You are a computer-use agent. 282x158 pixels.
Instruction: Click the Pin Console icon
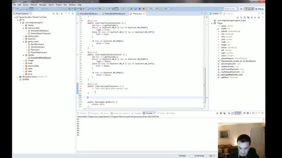tap(244, 113)
